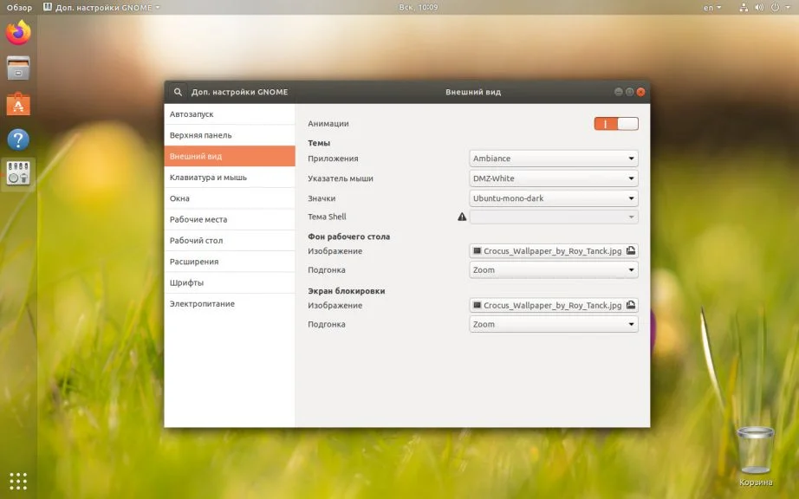Click the Тема Shell label

327,217
